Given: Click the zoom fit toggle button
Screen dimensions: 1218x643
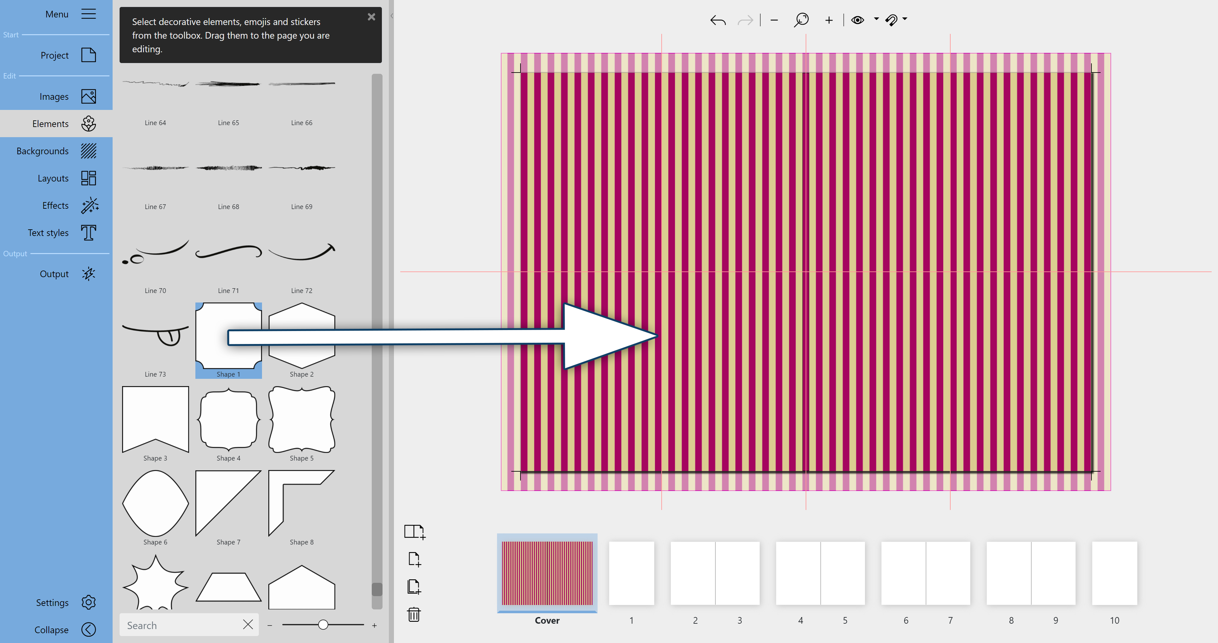Looking at the screenshot, I should (x=800, y=19).
